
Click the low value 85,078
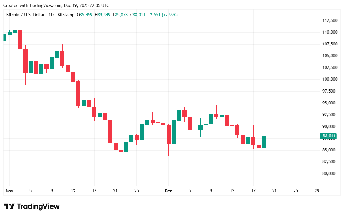tap(121, 15)
